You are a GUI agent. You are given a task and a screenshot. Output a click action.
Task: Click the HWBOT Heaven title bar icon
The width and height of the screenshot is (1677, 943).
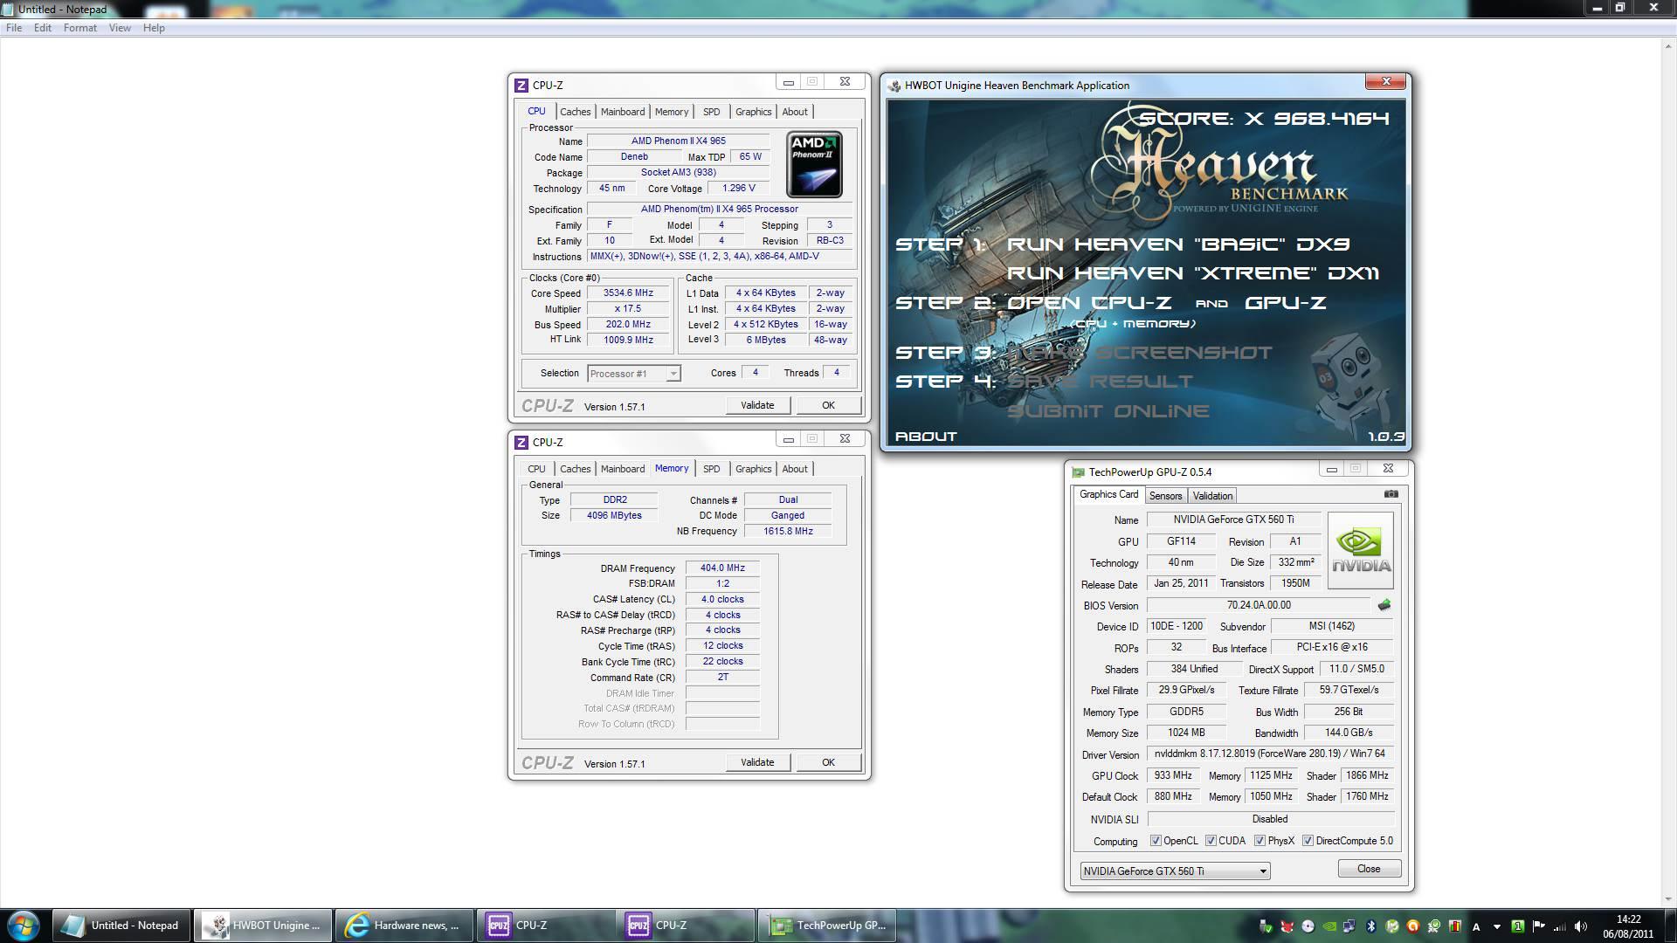click(x=894, y=86)
